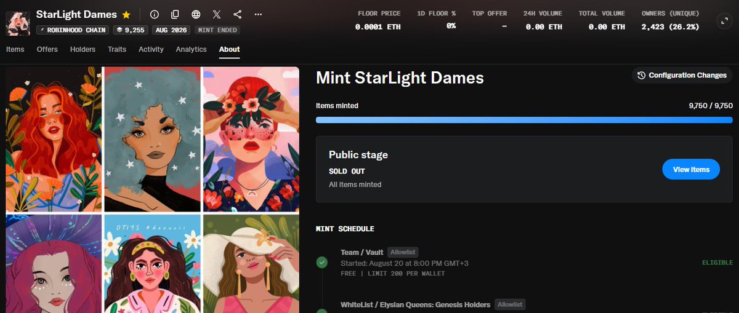Screen dimensions: 739x313
Task: Click the magenta-haired woman artwork
Action: [54, 264]
